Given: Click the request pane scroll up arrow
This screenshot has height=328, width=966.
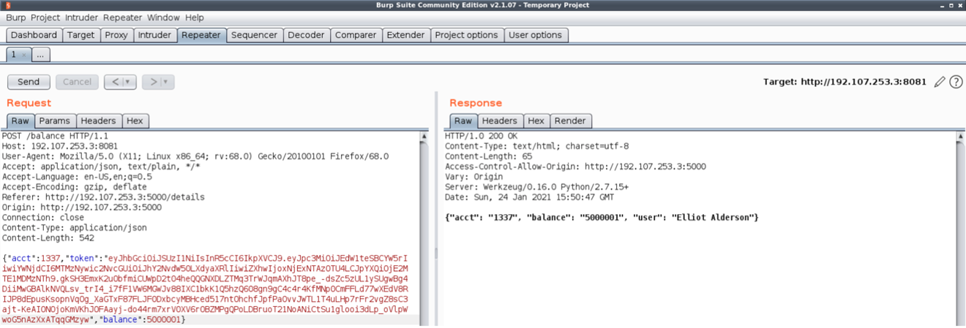Looking at the screenshot, I should coord(424,137).
